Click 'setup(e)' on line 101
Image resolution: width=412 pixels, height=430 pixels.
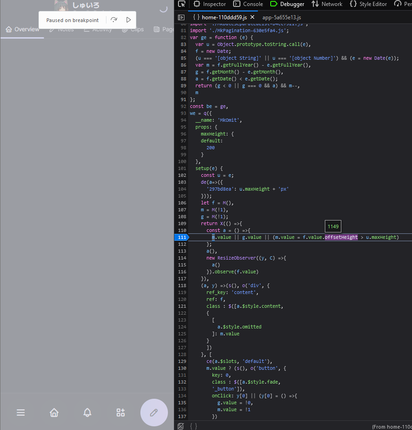(206, 169)
